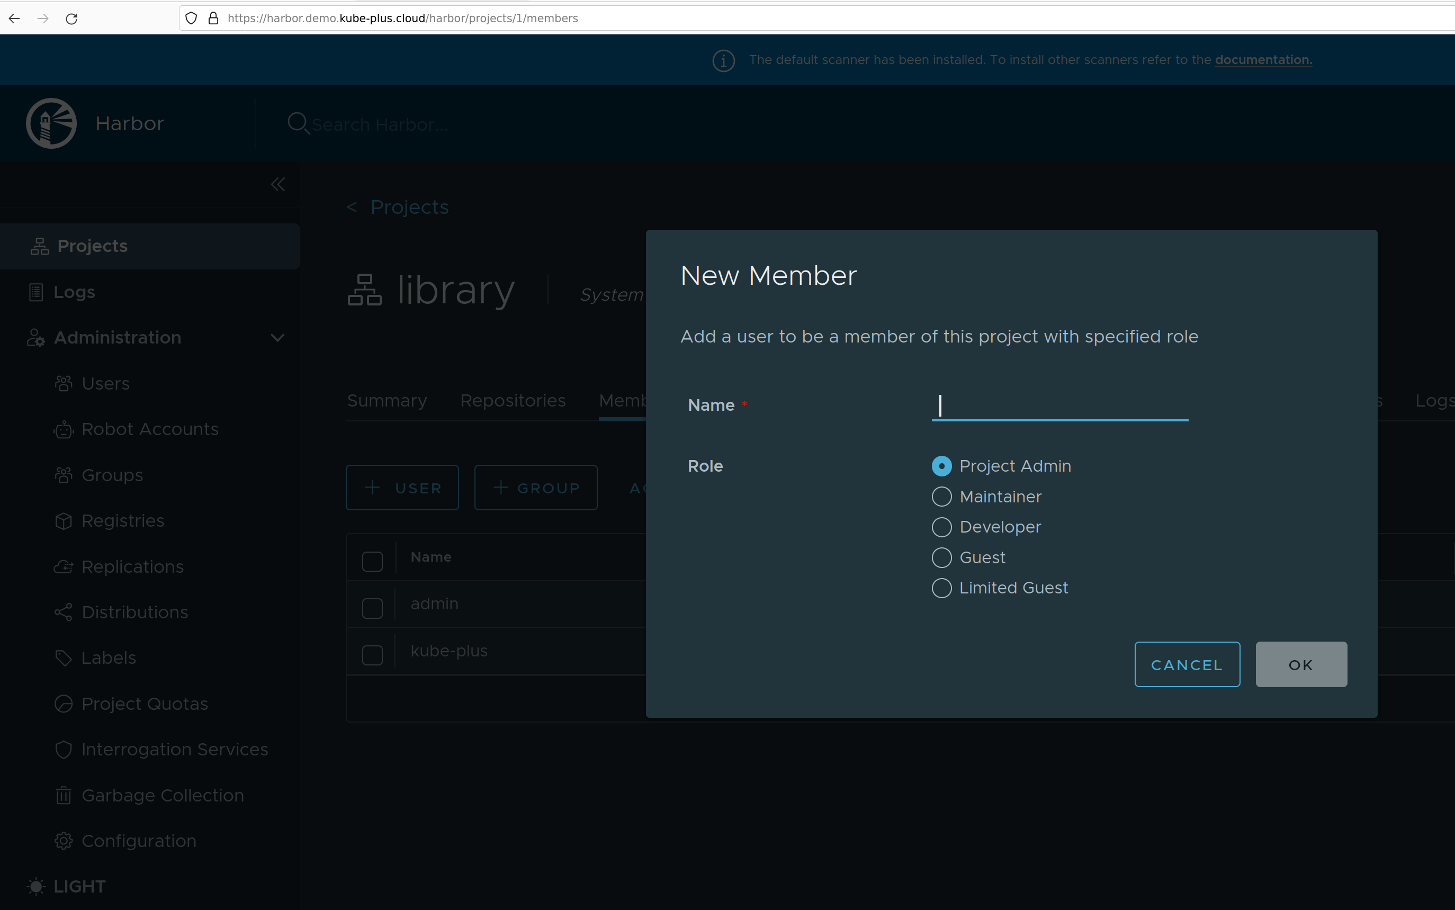Click the Replications cloud icon

pyautogui.click(x=63, y=566)
